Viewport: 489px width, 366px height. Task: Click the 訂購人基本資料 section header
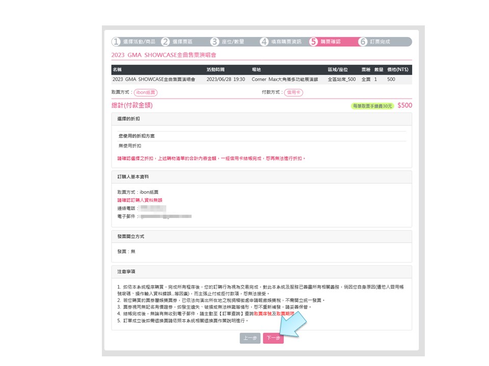coord(262,177)
